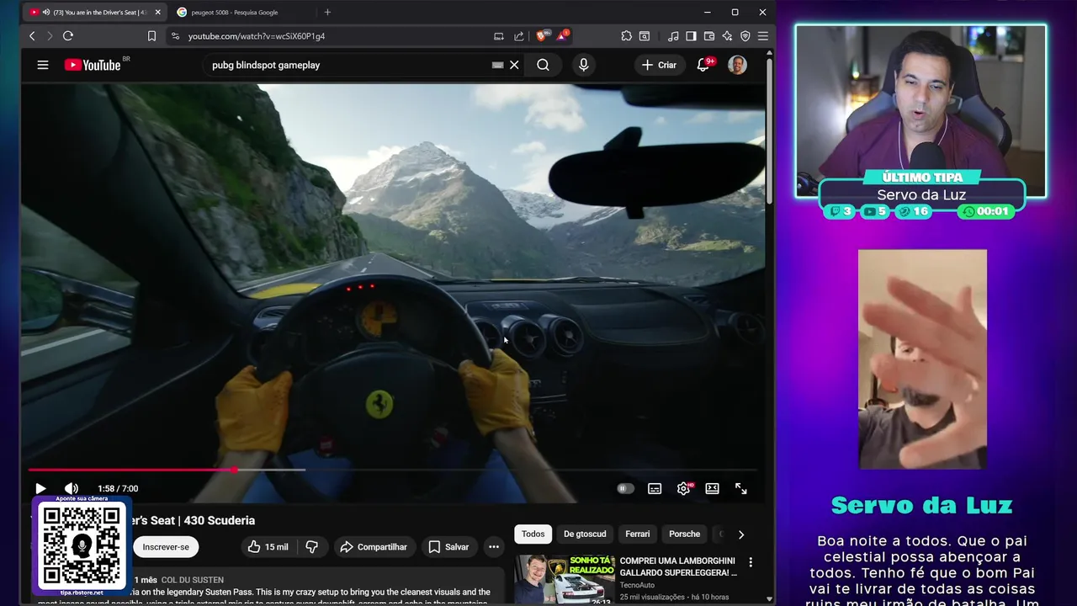Open the browser reading-list window icon
The image size is (1077, 606).
[644, 36]
